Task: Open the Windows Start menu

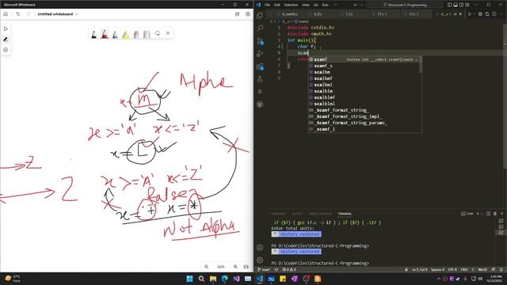Action: coord(190,279)
